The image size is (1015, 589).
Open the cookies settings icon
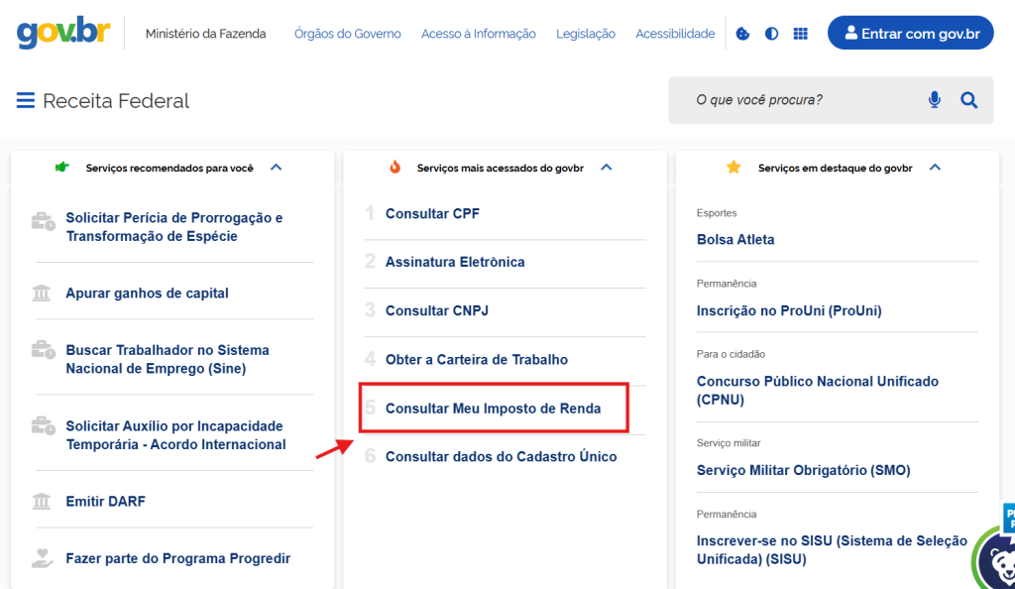tap(742, 34)
